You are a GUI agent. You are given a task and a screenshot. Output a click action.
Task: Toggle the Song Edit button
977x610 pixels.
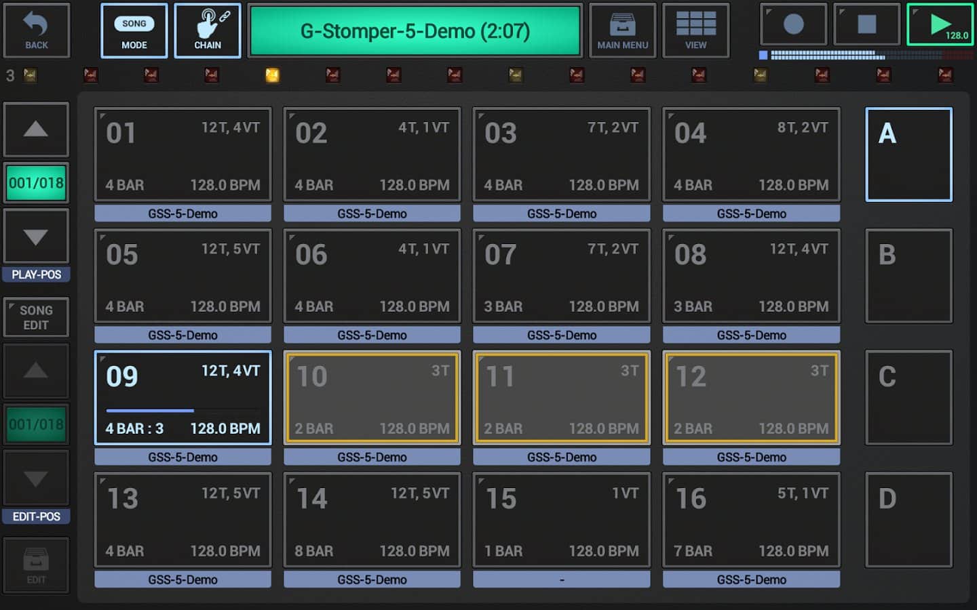(x=36, y=317)
